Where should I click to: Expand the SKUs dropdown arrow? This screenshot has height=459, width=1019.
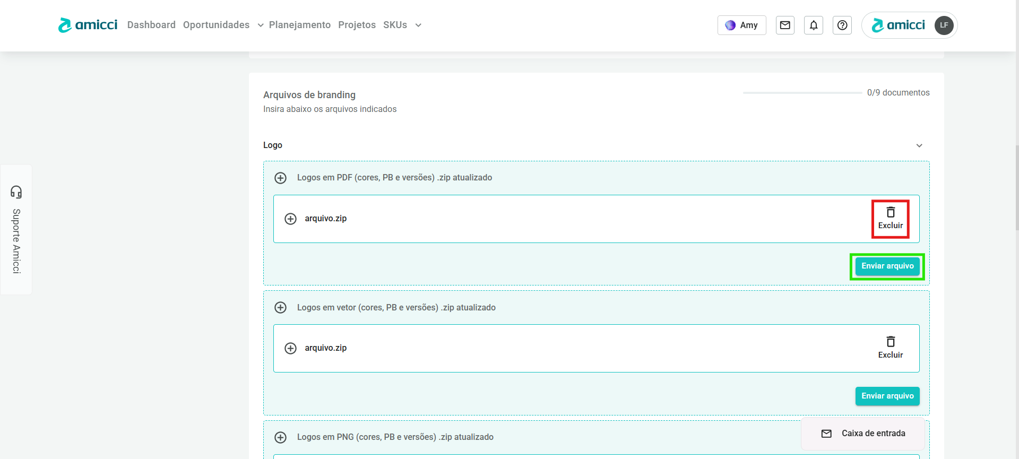418,25
